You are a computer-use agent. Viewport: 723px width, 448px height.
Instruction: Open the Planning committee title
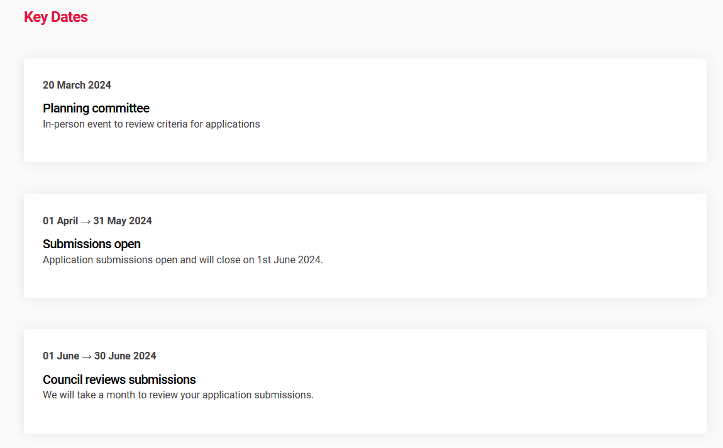[x=96, y=108]
